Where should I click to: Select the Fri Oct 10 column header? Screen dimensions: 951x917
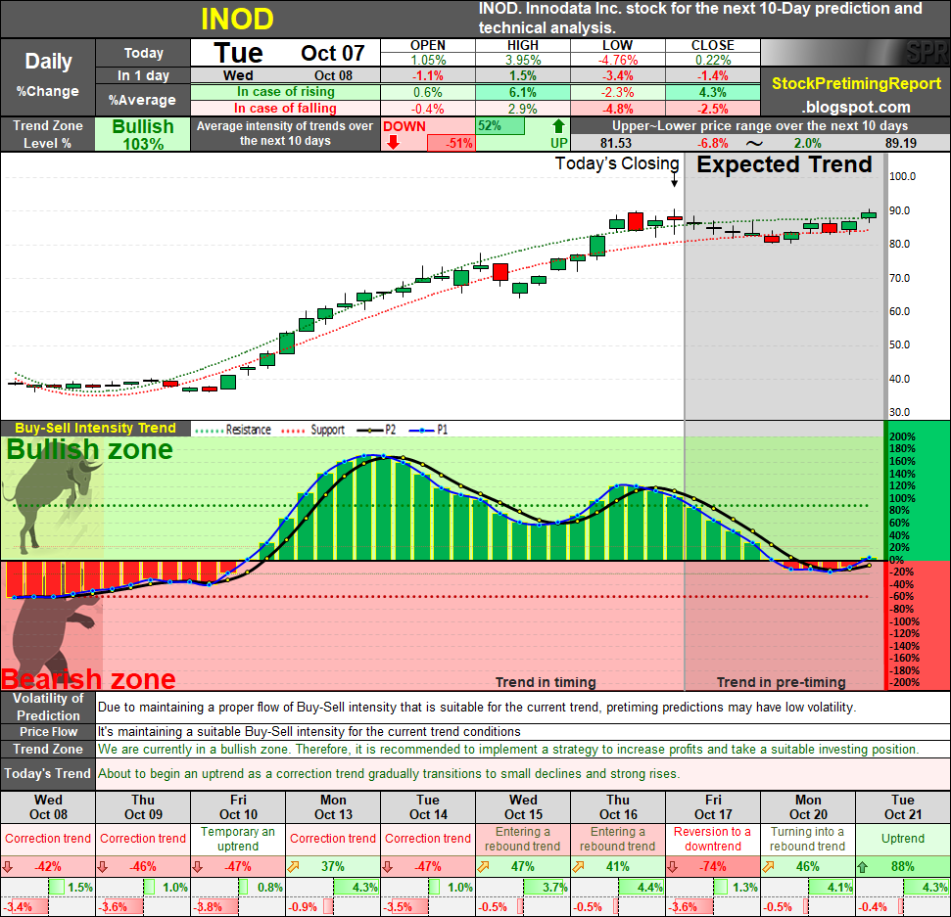(238, 807)
